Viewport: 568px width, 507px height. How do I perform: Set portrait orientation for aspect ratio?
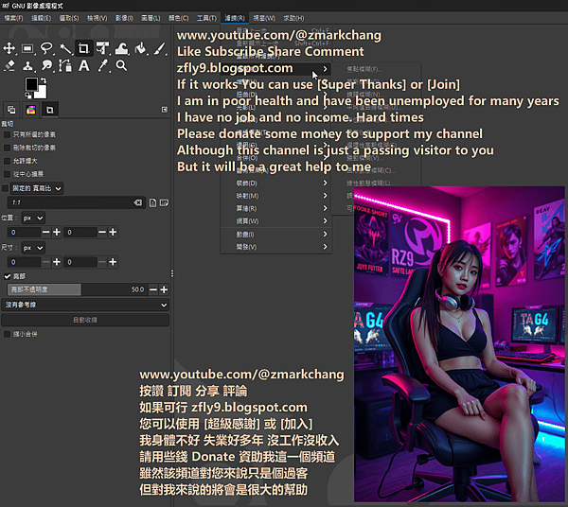(152, 202)
